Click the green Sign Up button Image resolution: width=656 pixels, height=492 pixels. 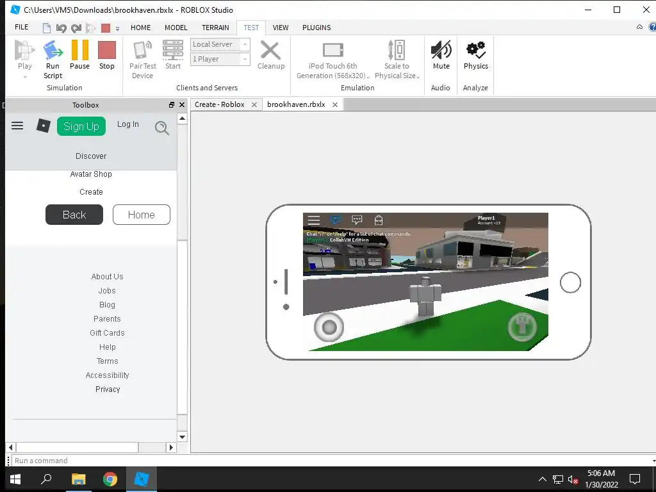tap(81, 126)
